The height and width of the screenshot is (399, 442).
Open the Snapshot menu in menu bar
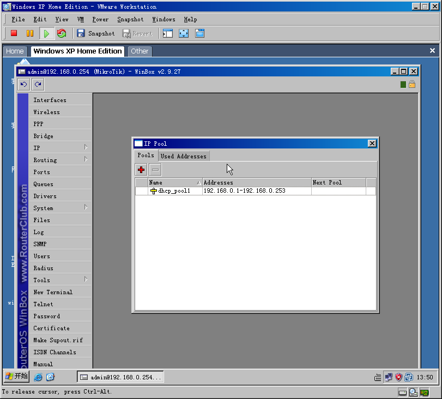(x=130, y=20)
